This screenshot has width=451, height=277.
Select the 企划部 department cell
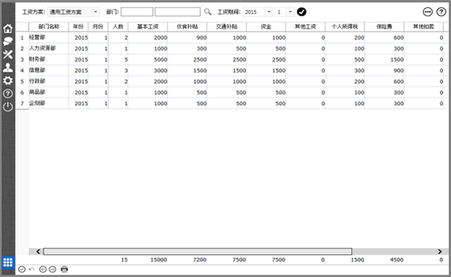tap(49, 103)
